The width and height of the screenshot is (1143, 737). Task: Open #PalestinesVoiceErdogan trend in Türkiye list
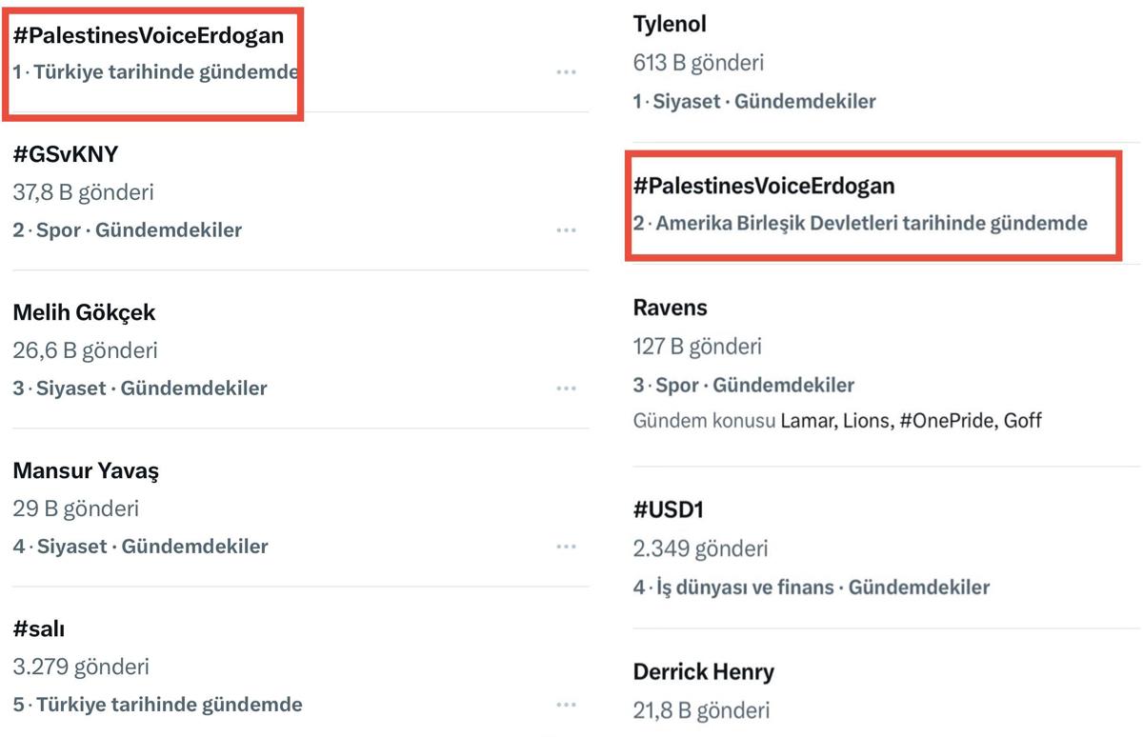pos(149,36)
